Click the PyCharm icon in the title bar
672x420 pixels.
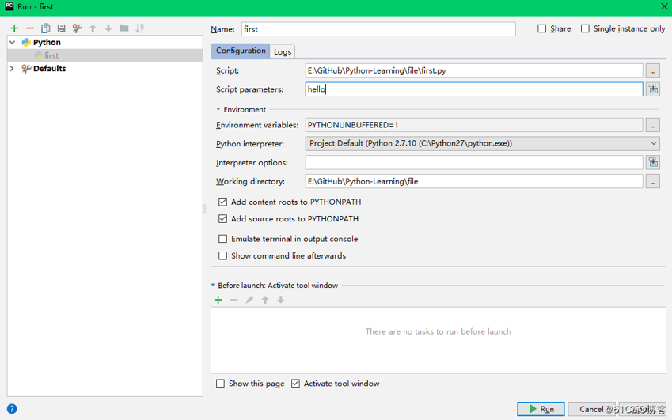pos(9,6)
